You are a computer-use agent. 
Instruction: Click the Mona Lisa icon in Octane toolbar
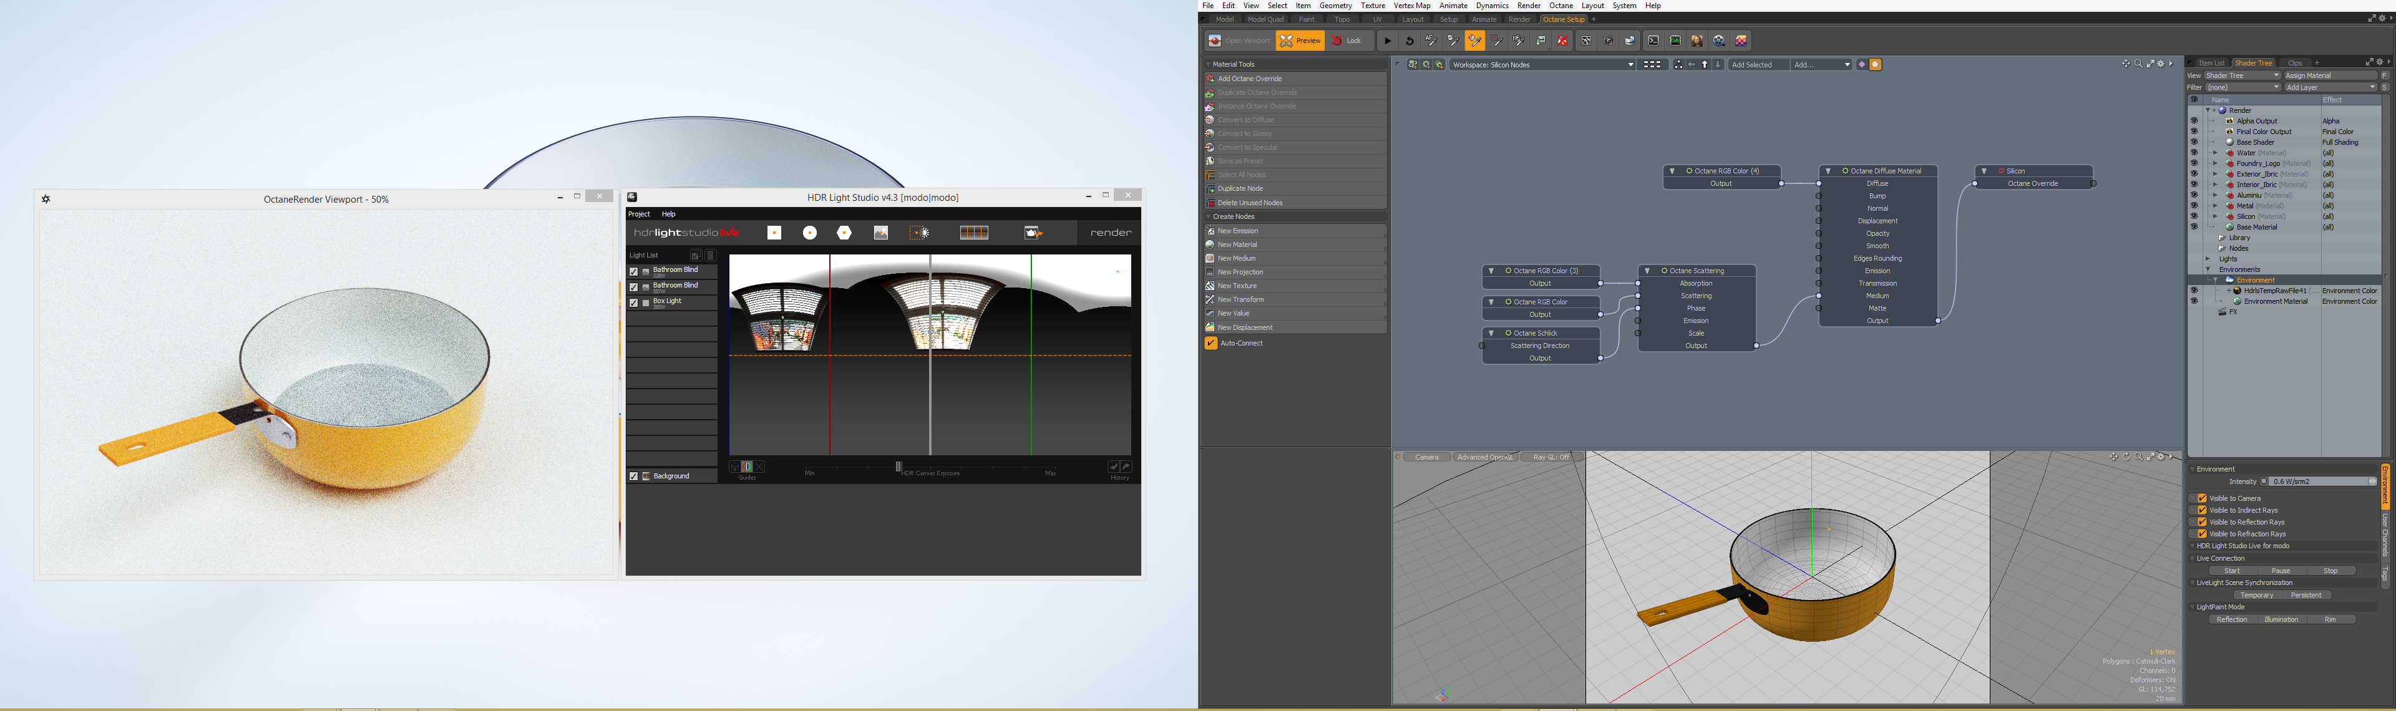click(x=1697, y=41)
